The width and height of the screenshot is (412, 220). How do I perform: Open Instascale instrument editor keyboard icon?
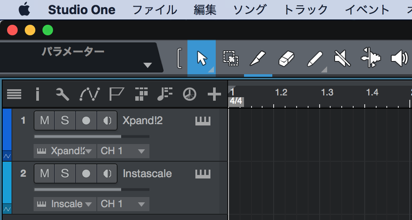pyautogui.click(x=203, y=174)
